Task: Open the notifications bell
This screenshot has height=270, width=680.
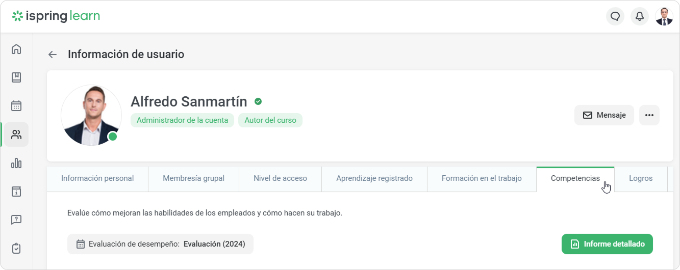Action: (639, 16)
